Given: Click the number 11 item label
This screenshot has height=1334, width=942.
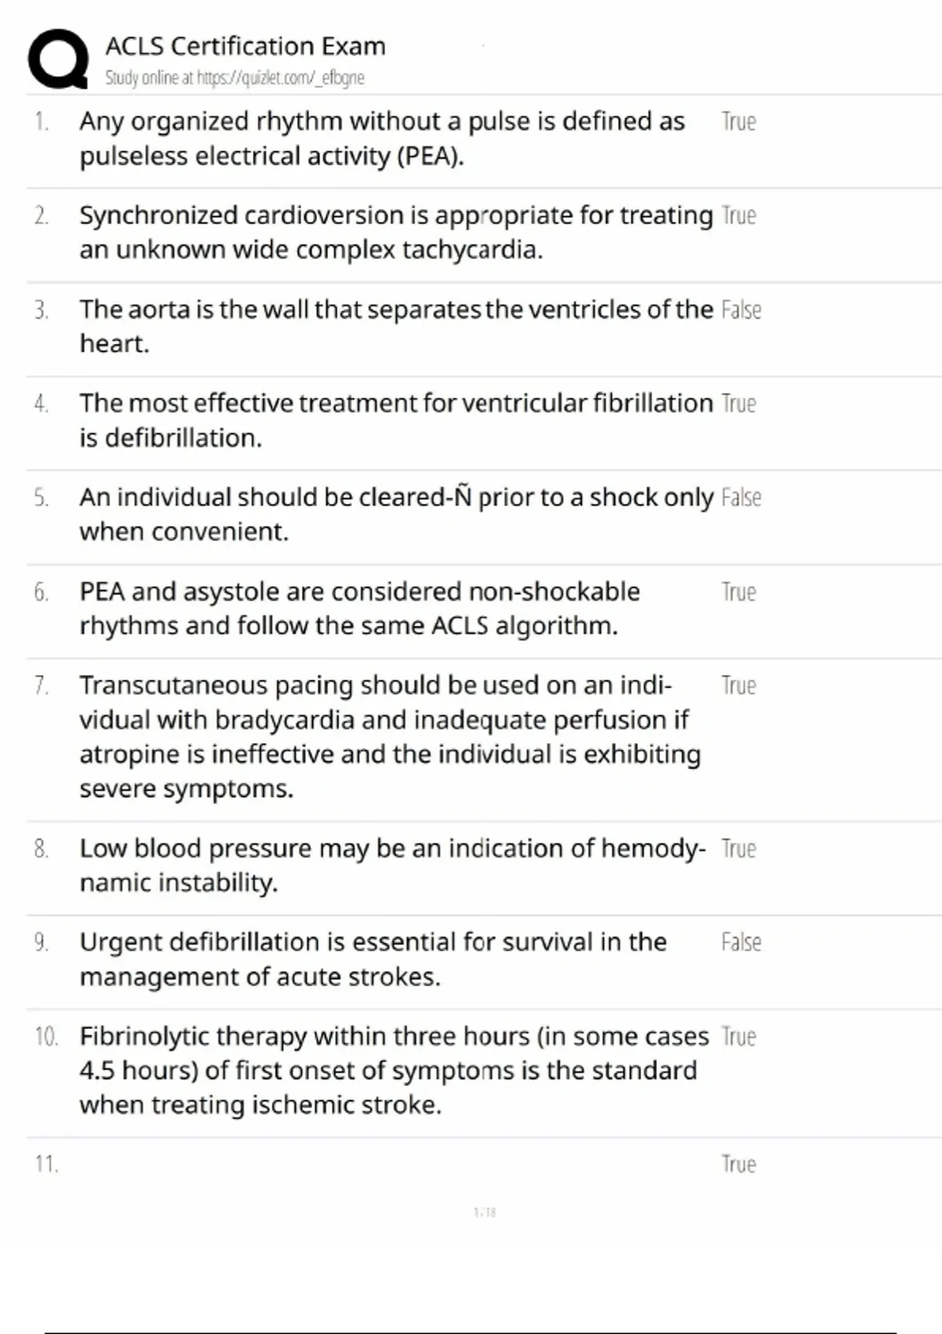Looking at the screenshot, I should pos(46,1164).
